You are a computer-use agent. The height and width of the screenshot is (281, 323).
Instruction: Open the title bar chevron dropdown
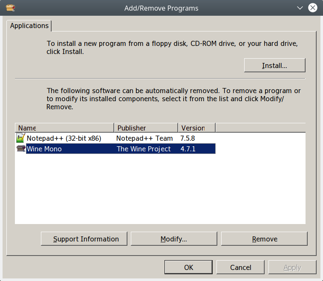coord(300,8)
